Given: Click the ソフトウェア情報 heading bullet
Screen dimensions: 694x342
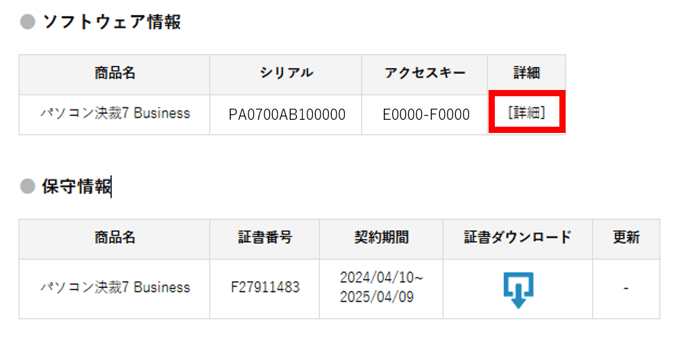Looking at the screenshot, I should (x=28, y=22).
